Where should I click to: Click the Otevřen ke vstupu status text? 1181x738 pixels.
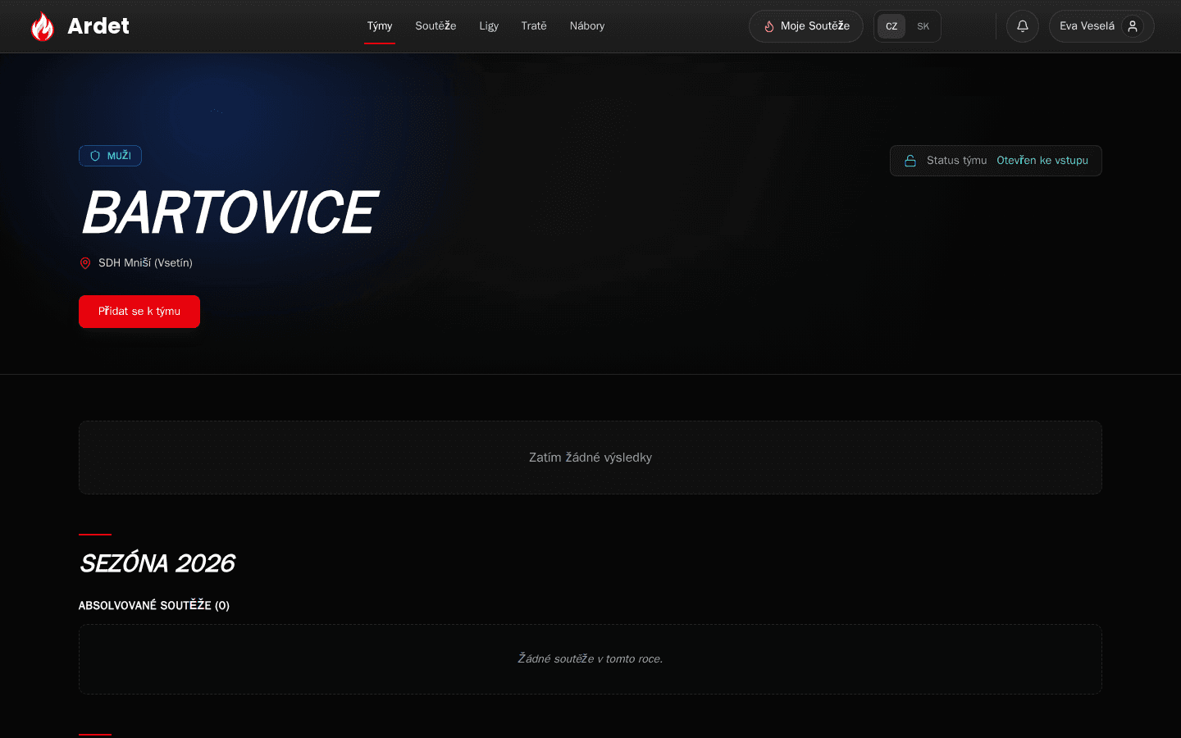click(x=1042, y=161)
